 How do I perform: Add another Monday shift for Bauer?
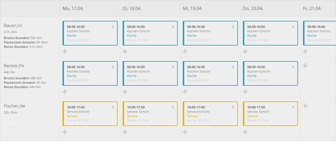[x=65, y=51]
